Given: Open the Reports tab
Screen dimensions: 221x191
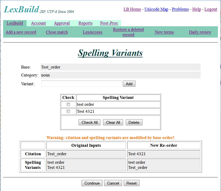Looking at the screenshot, I should coord(86,23).
